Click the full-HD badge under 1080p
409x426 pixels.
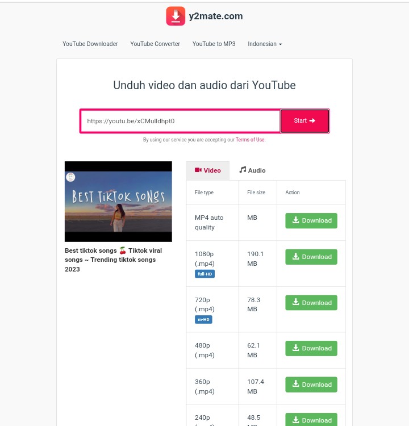click(x=204, y=274)
